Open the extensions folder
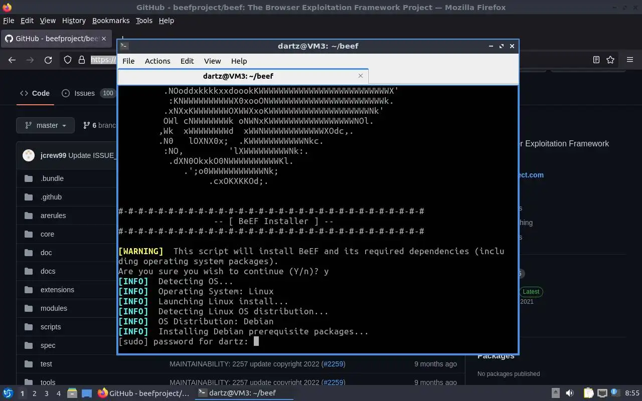Image resolution: width=642 pixels, height=401 pixels. tap(57, 290)
